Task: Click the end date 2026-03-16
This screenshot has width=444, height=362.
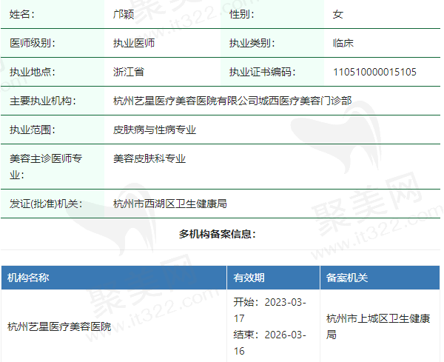Action: point(269,343)
